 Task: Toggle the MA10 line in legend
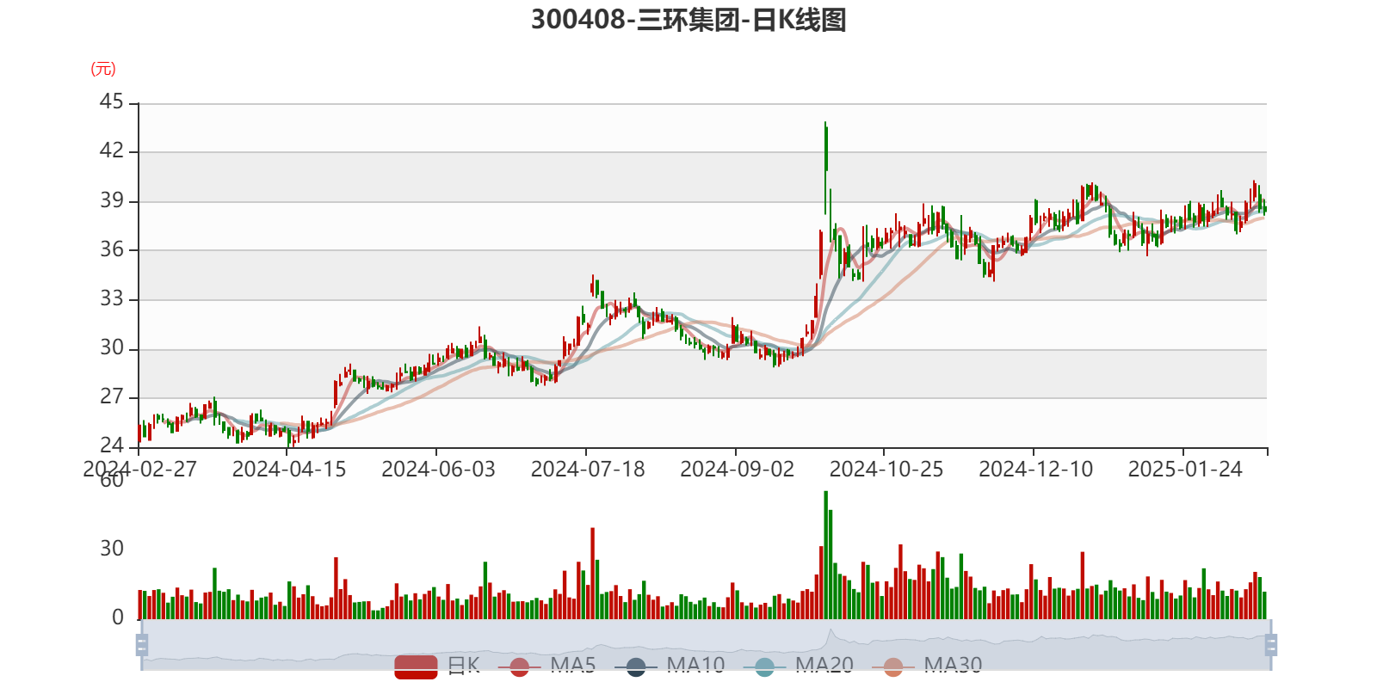click(x=670, y=666)
